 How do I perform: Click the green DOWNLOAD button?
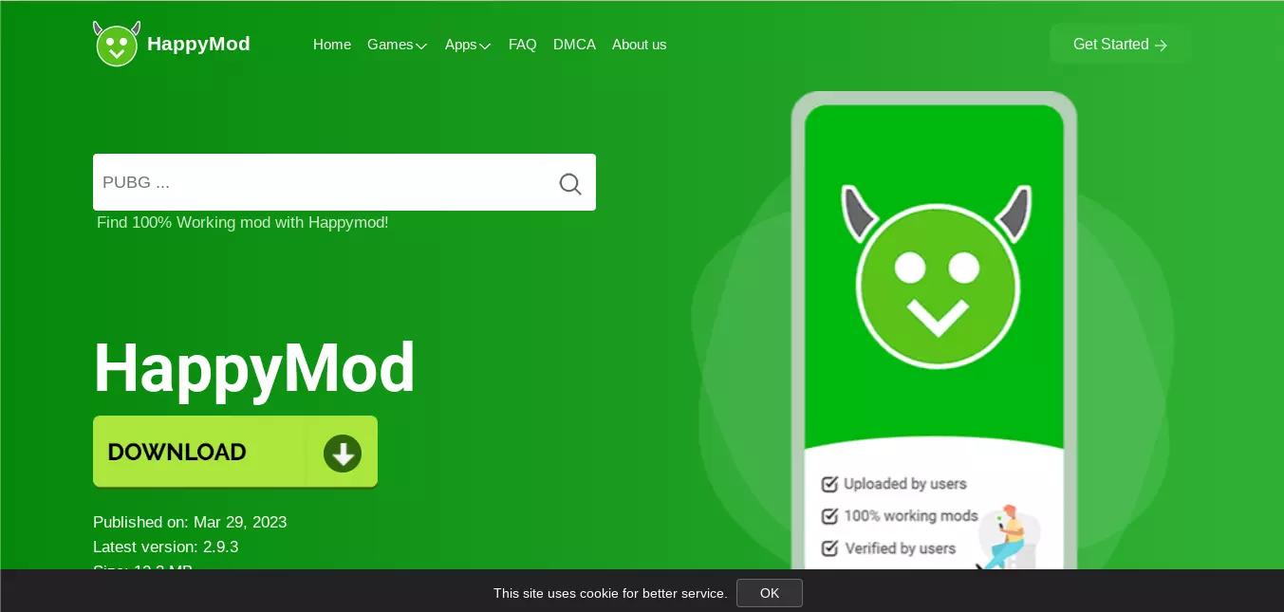(x=235, y=452)
